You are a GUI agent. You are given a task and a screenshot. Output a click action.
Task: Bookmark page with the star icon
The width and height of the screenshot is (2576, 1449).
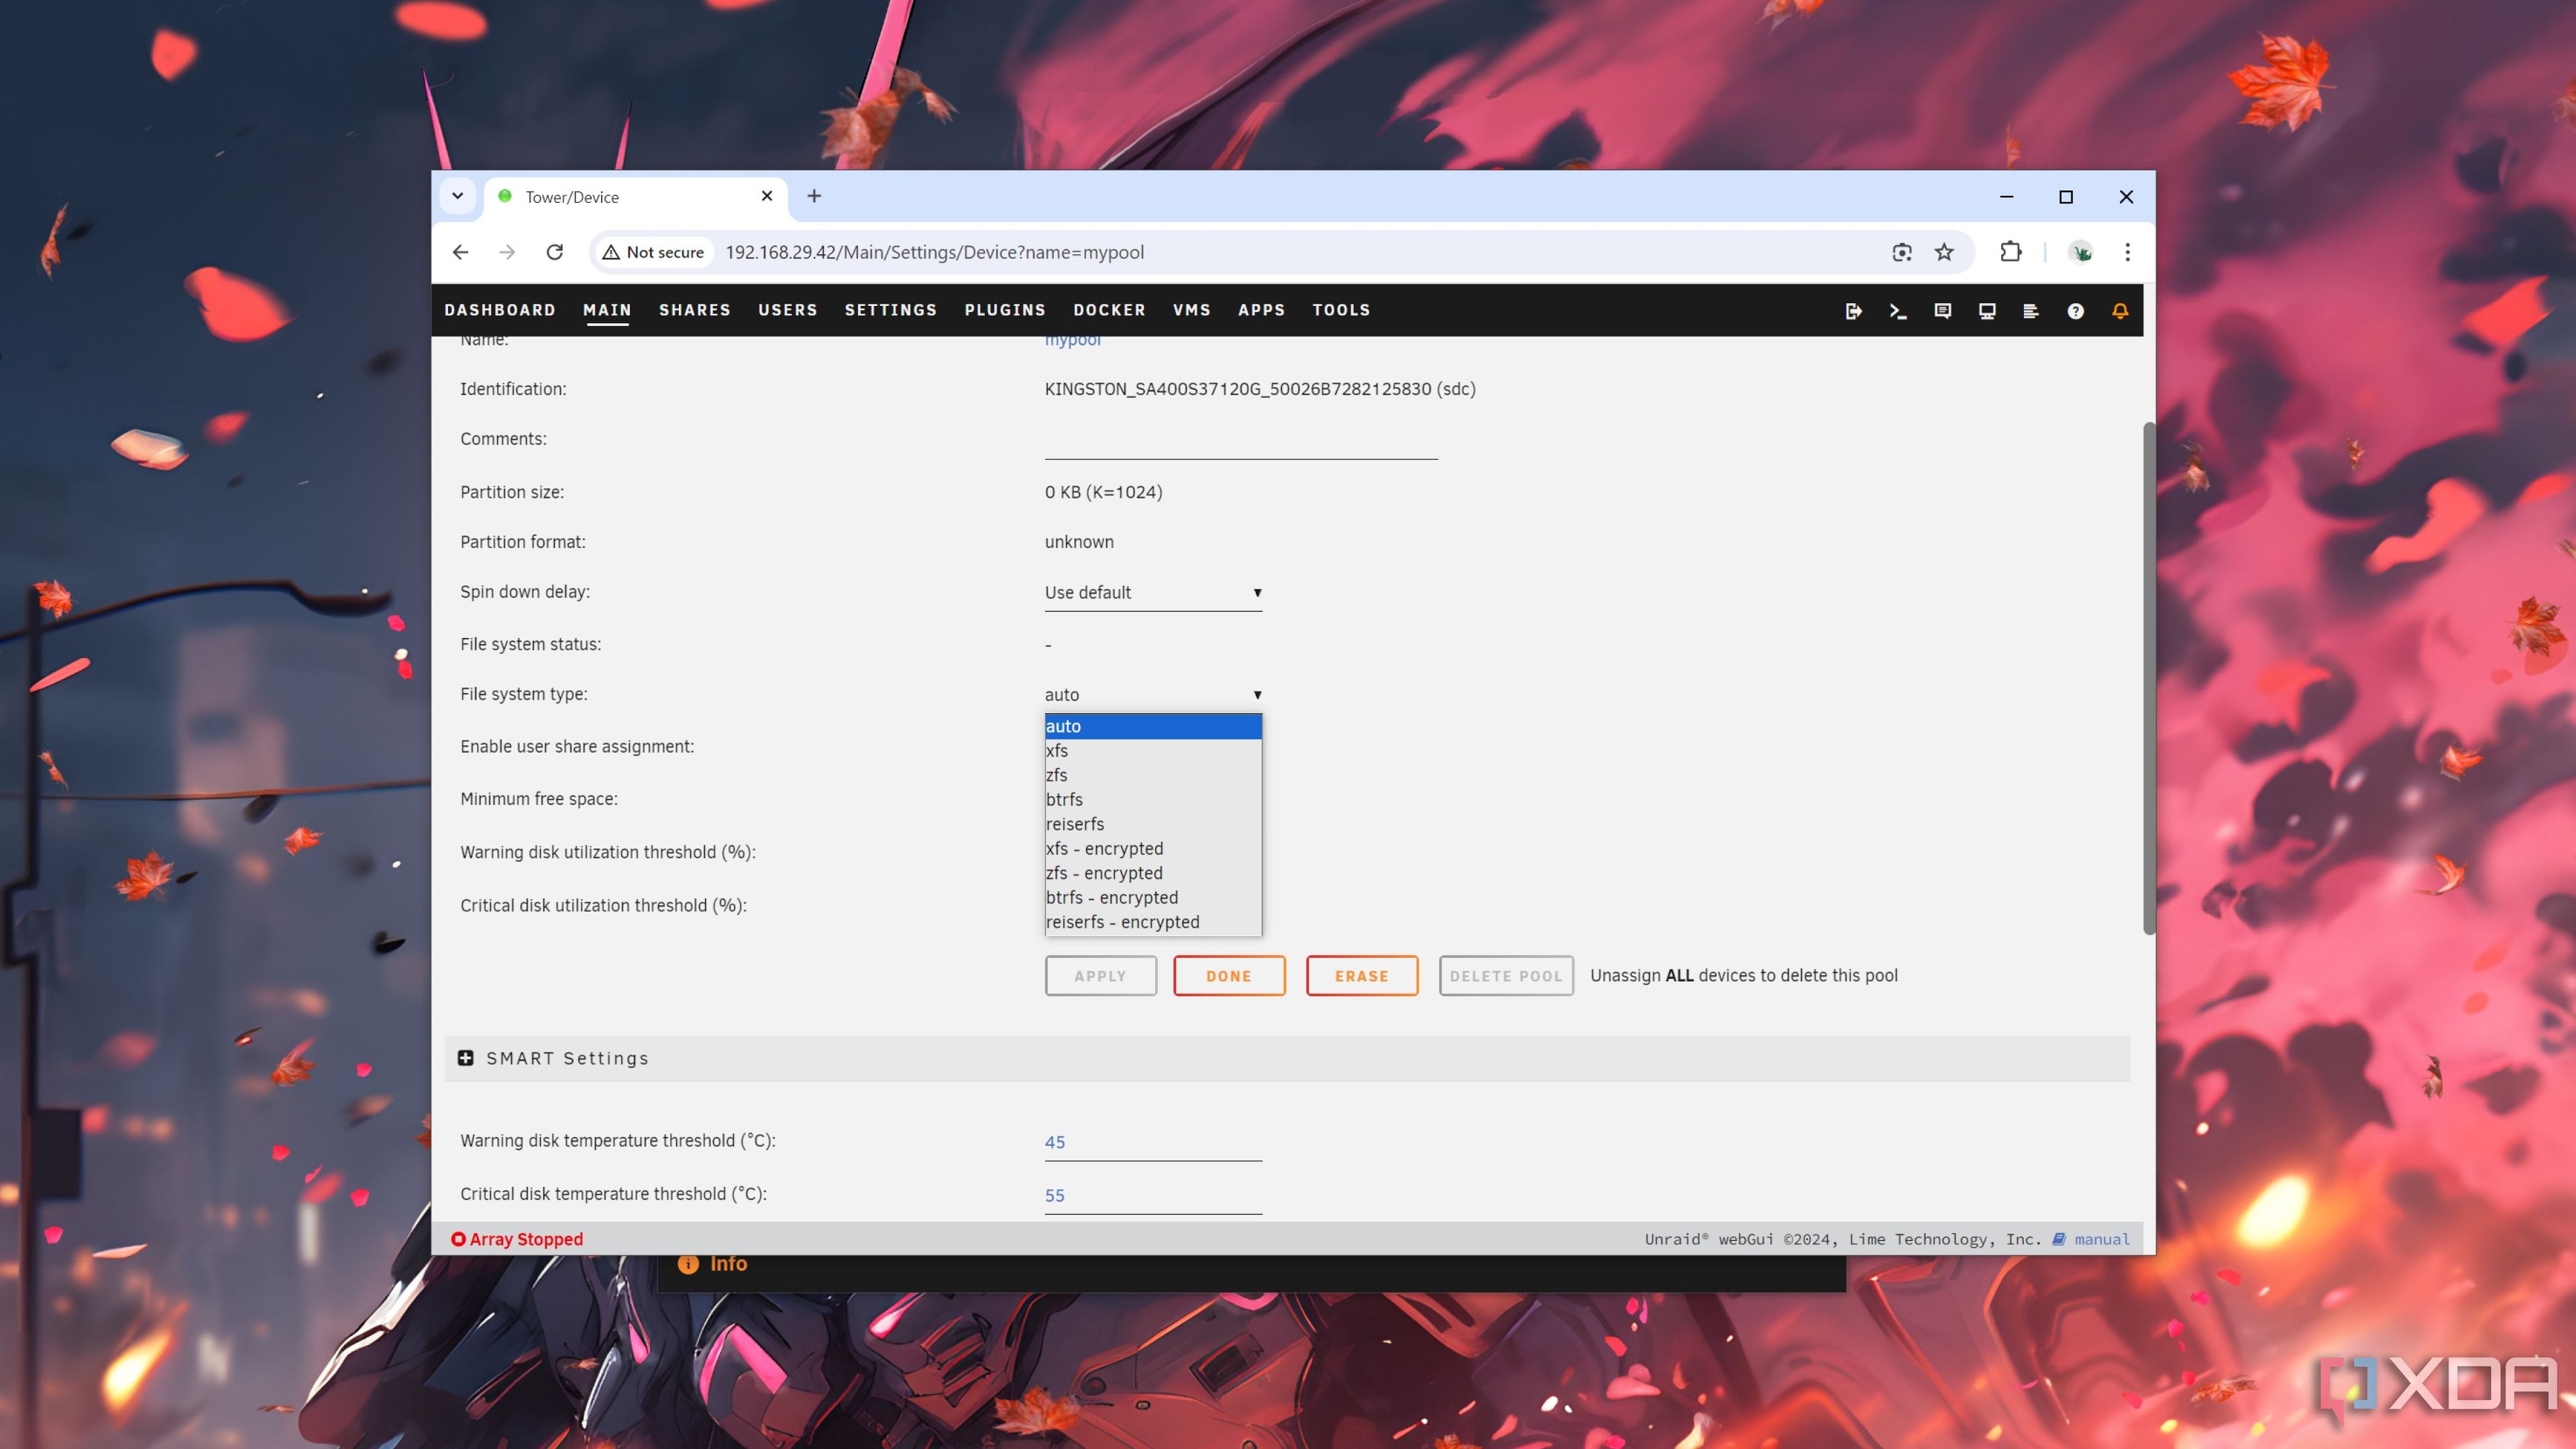click(x=1944, y=252)
